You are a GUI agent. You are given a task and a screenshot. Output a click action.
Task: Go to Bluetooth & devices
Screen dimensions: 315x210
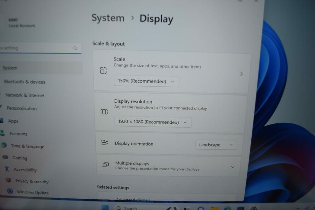tap(25, 82)
